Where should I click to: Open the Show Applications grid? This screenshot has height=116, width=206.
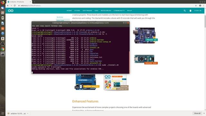click(3, 113)
